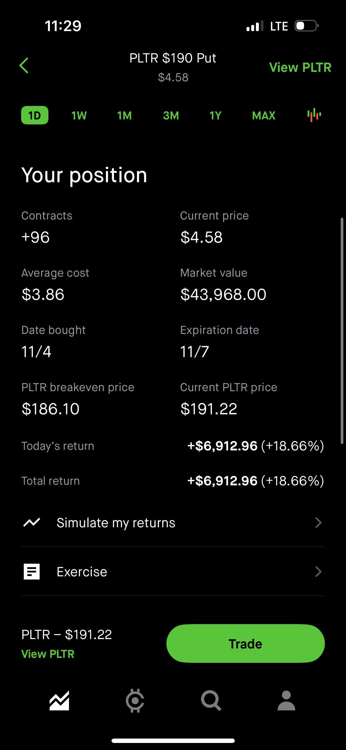The height and width of the screenshot is (750, 346).
Task: Tap the Simulate my returns line icon
Action: coord(32,523)
